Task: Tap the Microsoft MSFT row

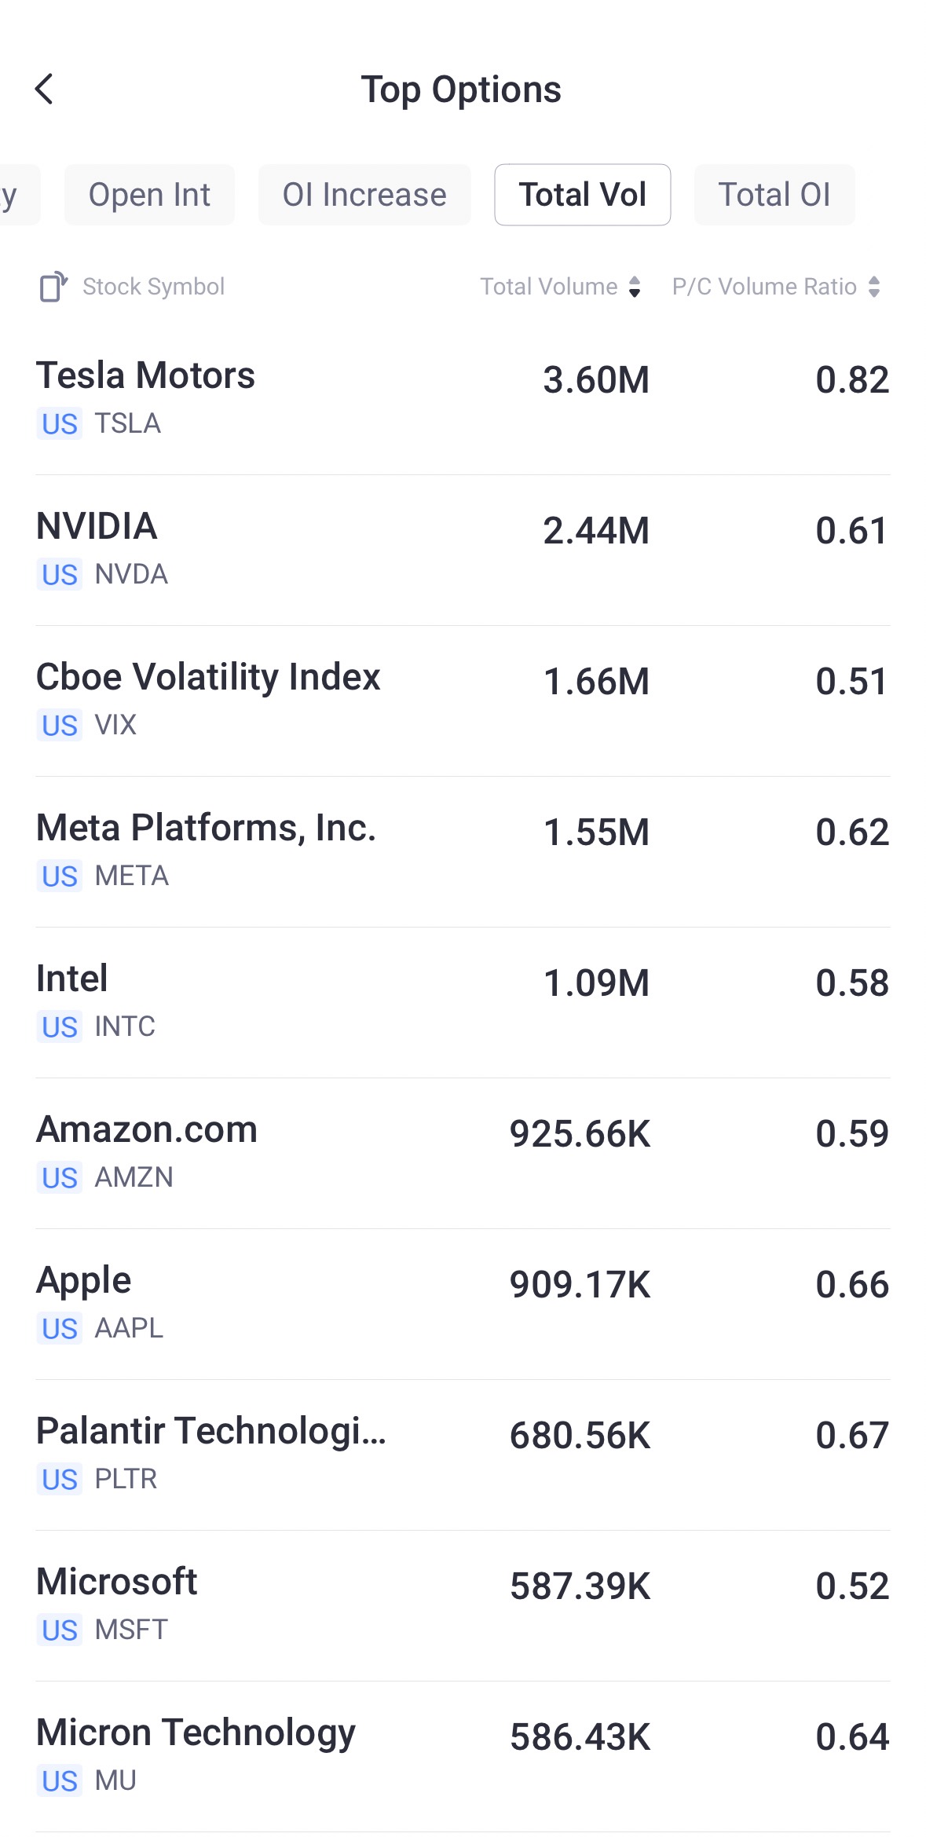Action: point(463,1605)
